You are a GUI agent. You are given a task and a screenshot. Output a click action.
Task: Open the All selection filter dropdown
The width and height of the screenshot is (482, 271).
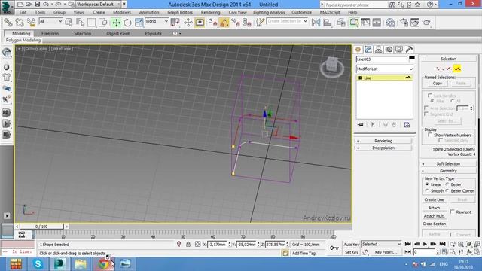50,21
